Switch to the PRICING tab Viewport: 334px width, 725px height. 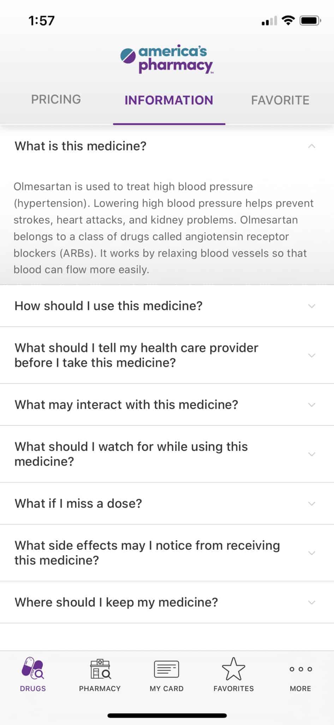(56, 99)
